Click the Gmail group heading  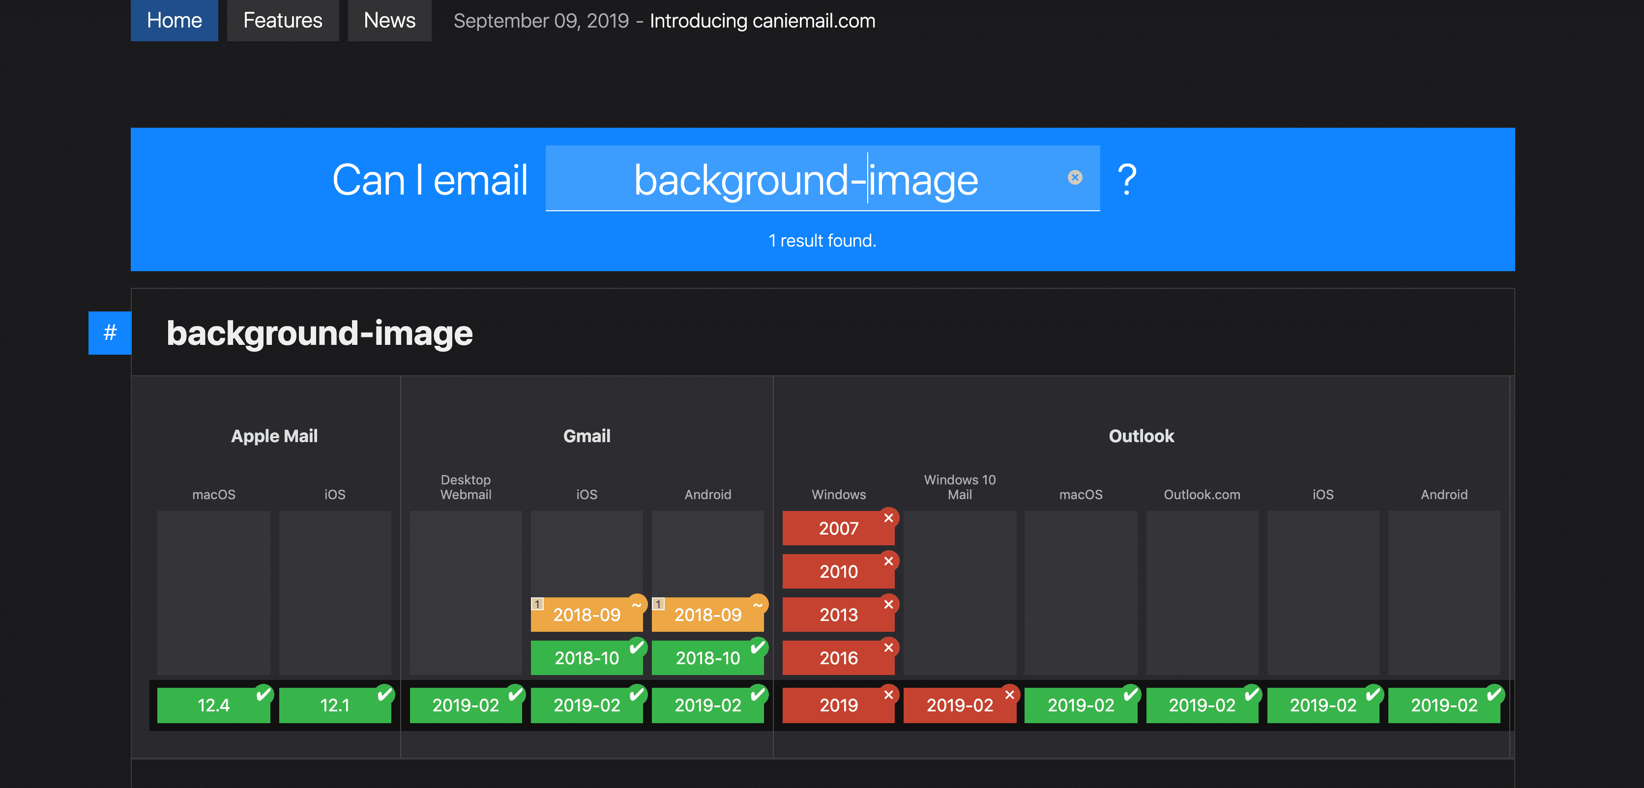click(x=587, y=436)
